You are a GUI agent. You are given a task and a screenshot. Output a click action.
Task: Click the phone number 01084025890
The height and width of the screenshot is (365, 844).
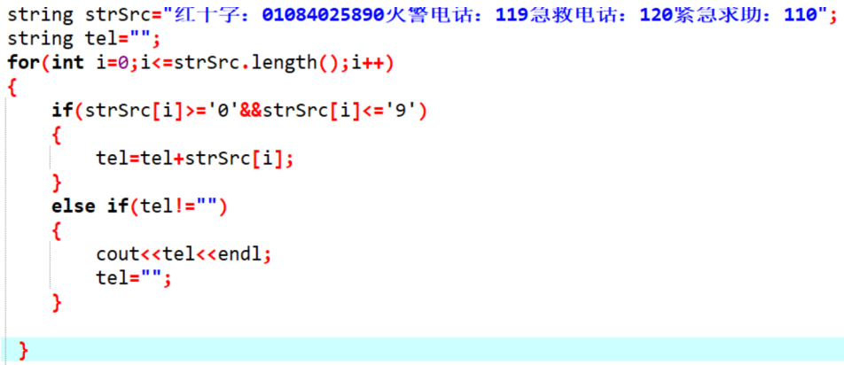pos(324,14)
